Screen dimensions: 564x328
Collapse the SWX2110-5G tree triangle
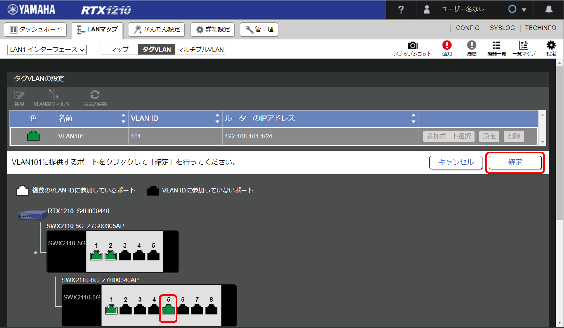(x=36, y=252)
